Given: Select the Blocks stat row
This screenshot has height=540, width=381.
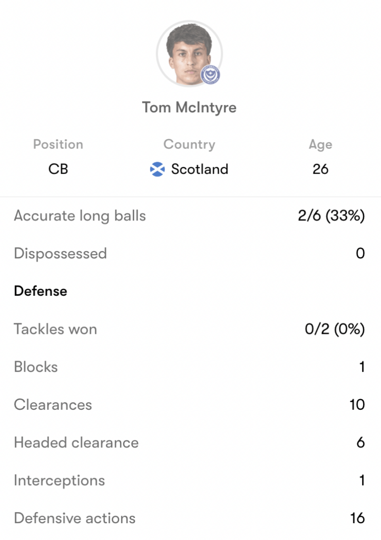Looking at the screenshot, I should pyautogui.click(x=189, y=367).
